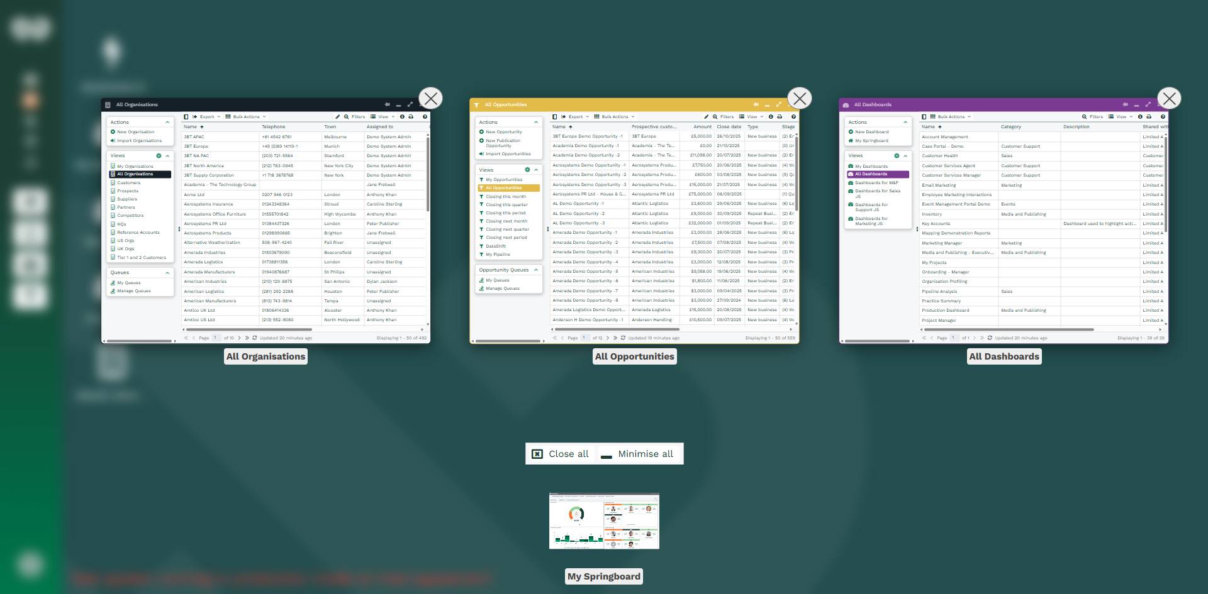Click refresh icon in All Opportunities footer
The image size is (1208, 594).
[623, 338]
